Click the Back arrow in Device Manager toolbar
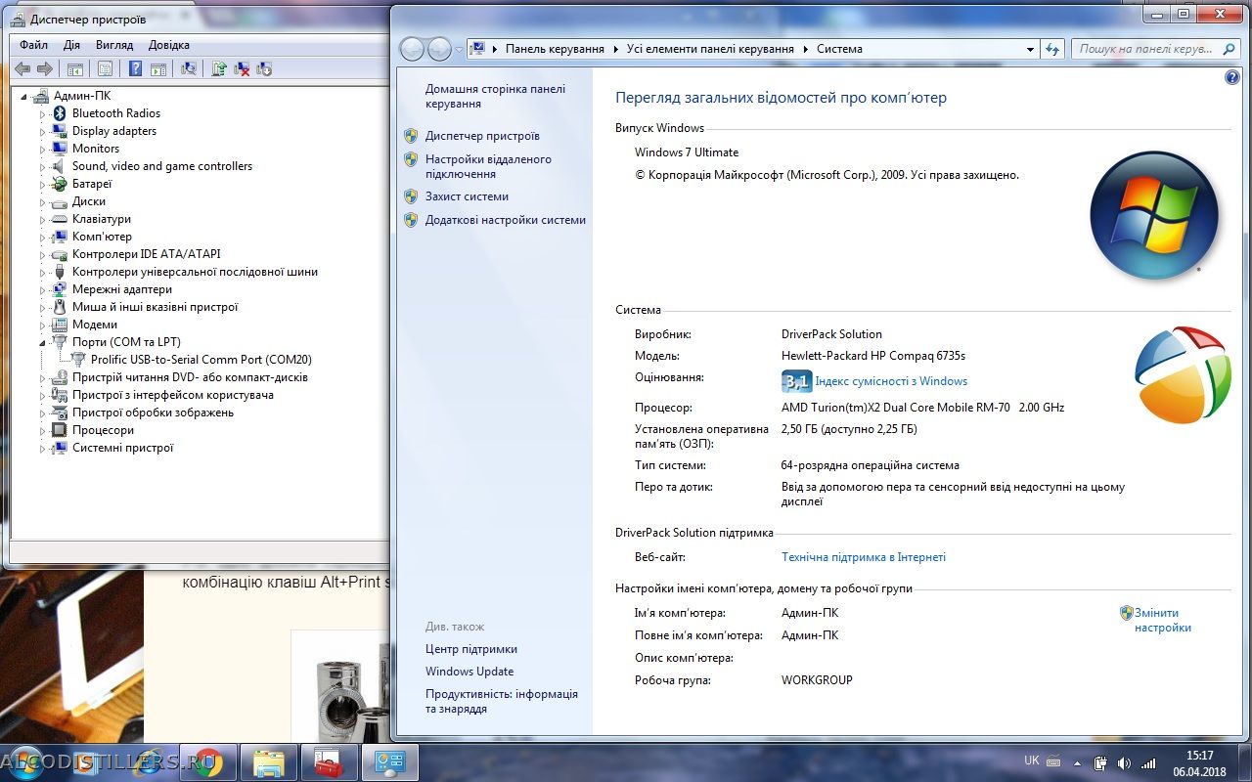The width and height of the screenshot is (1252, 782). point(22,68)
